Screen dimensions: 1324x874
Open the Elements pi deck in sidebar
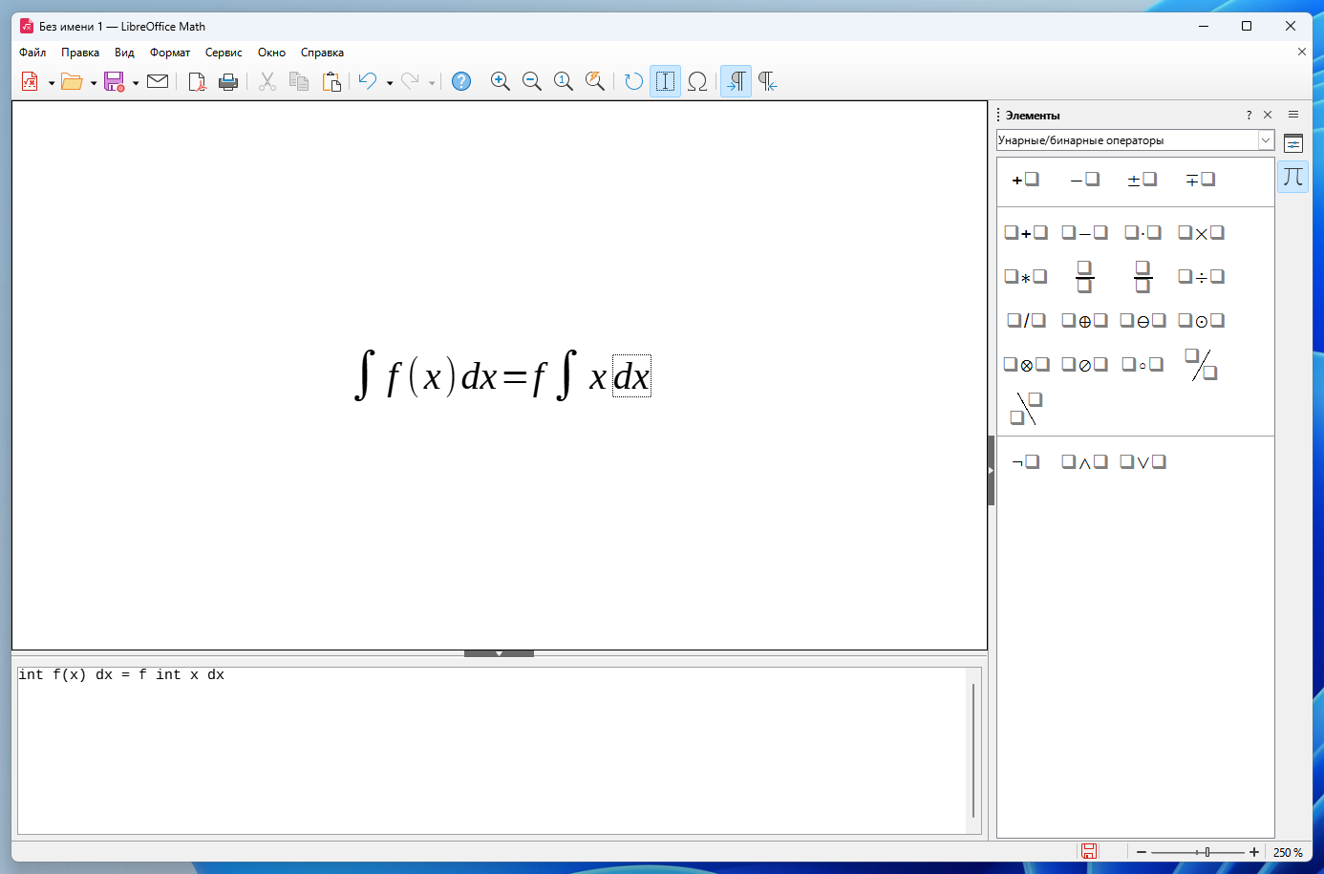[x=1293, y=177]
